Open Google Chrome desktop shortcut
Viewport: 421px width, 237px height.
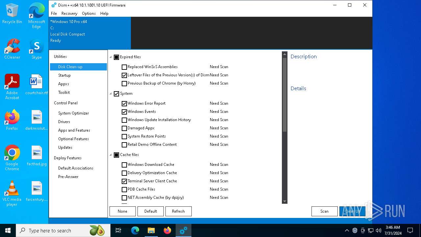click(12, 158)
